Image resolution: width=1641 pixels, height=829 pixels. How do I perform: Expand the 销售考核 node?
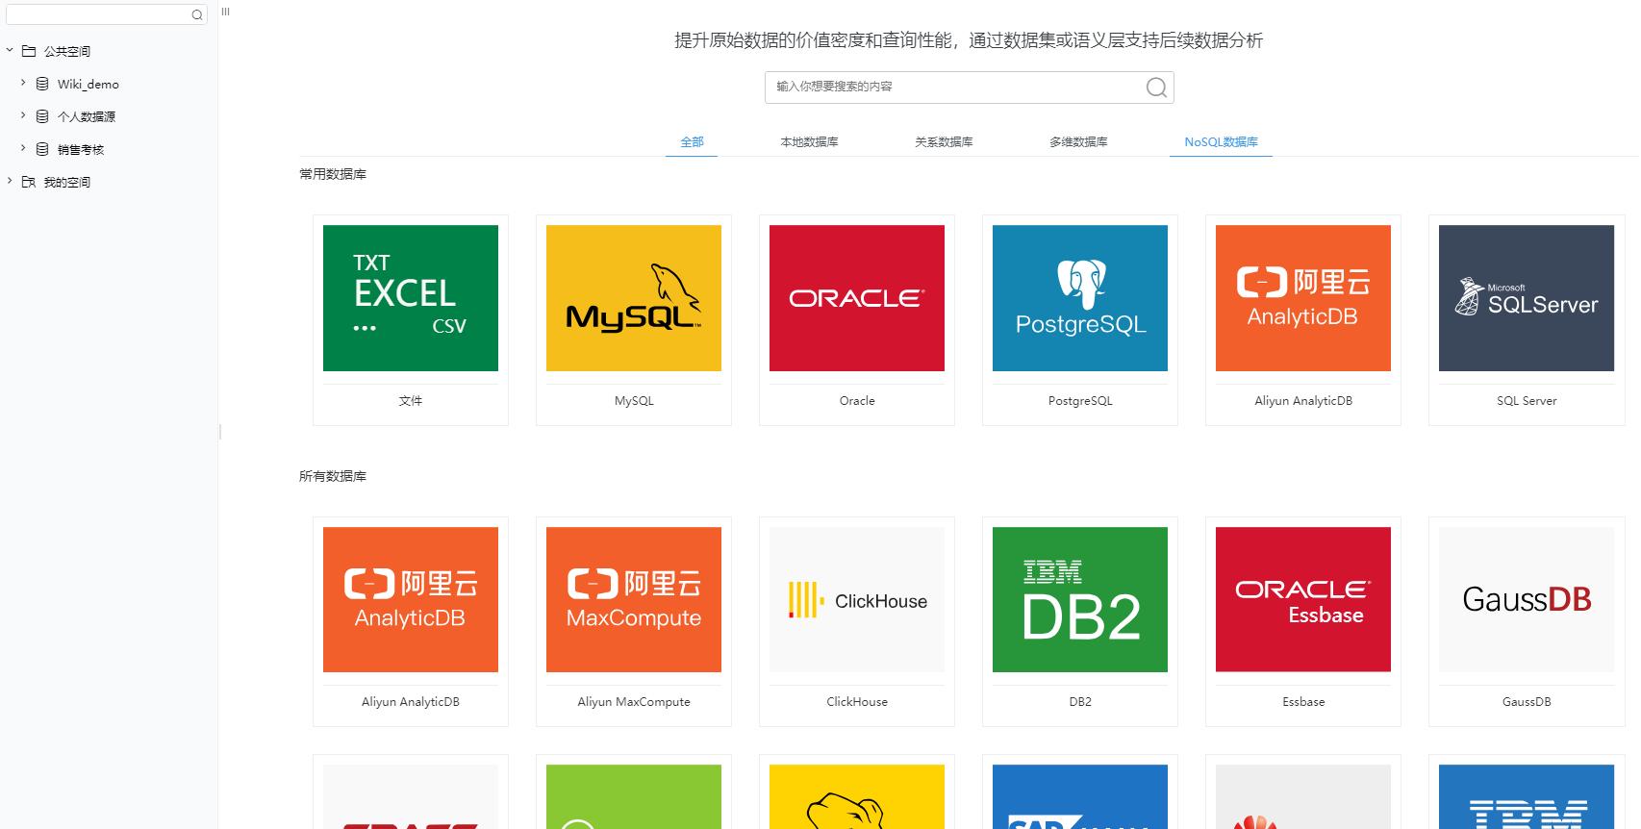coord(23,148)
